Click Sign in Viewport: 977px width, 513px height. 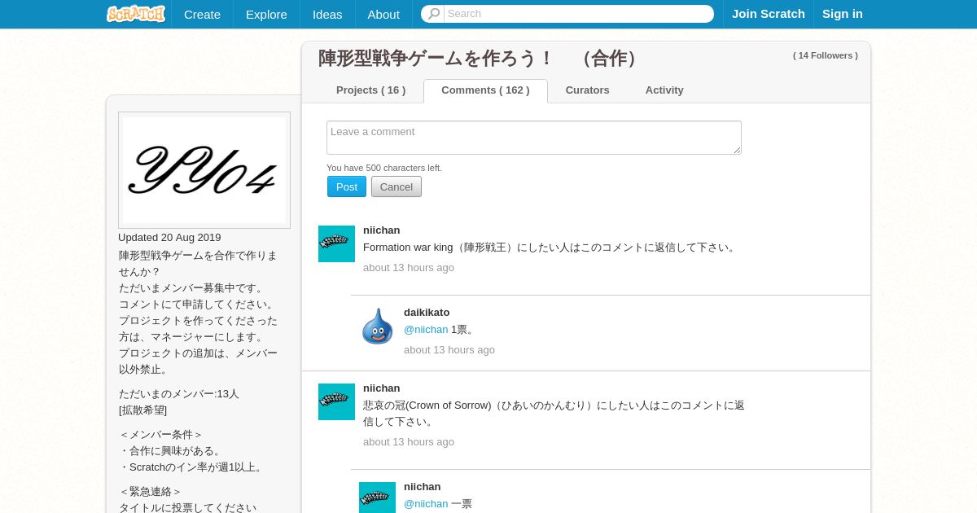point(843,14)
